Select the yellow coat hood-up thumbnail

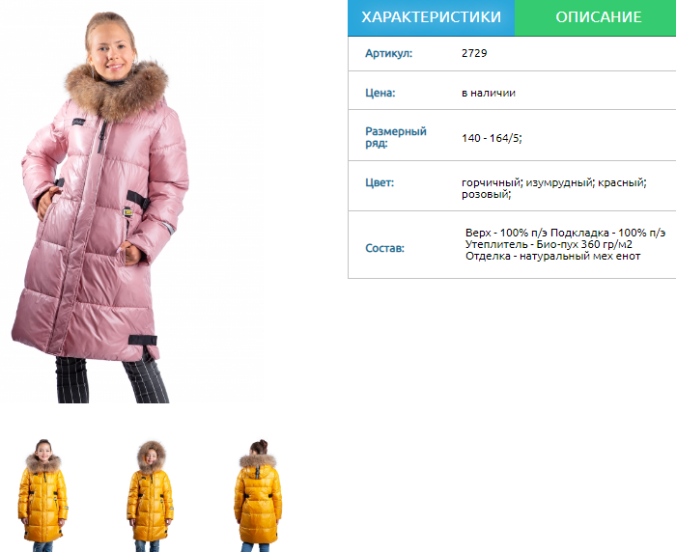[x=150, y=496]
